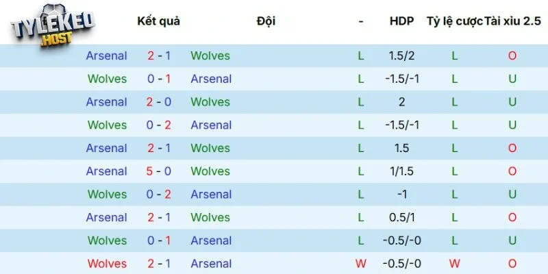Click the Tài xỉu 2.5 header

[x=512, y=21]
